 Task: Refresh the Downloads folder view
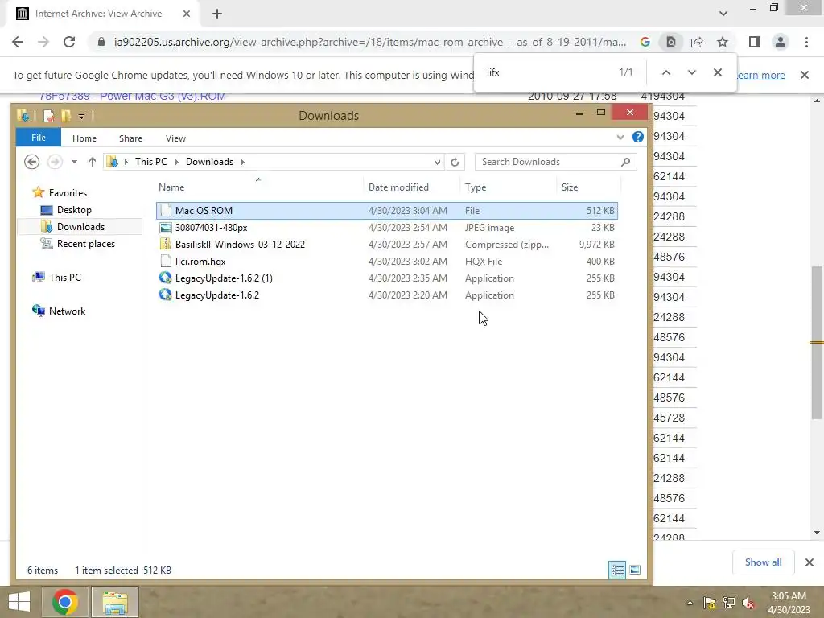pyautogui.click(x=455, y=162)
